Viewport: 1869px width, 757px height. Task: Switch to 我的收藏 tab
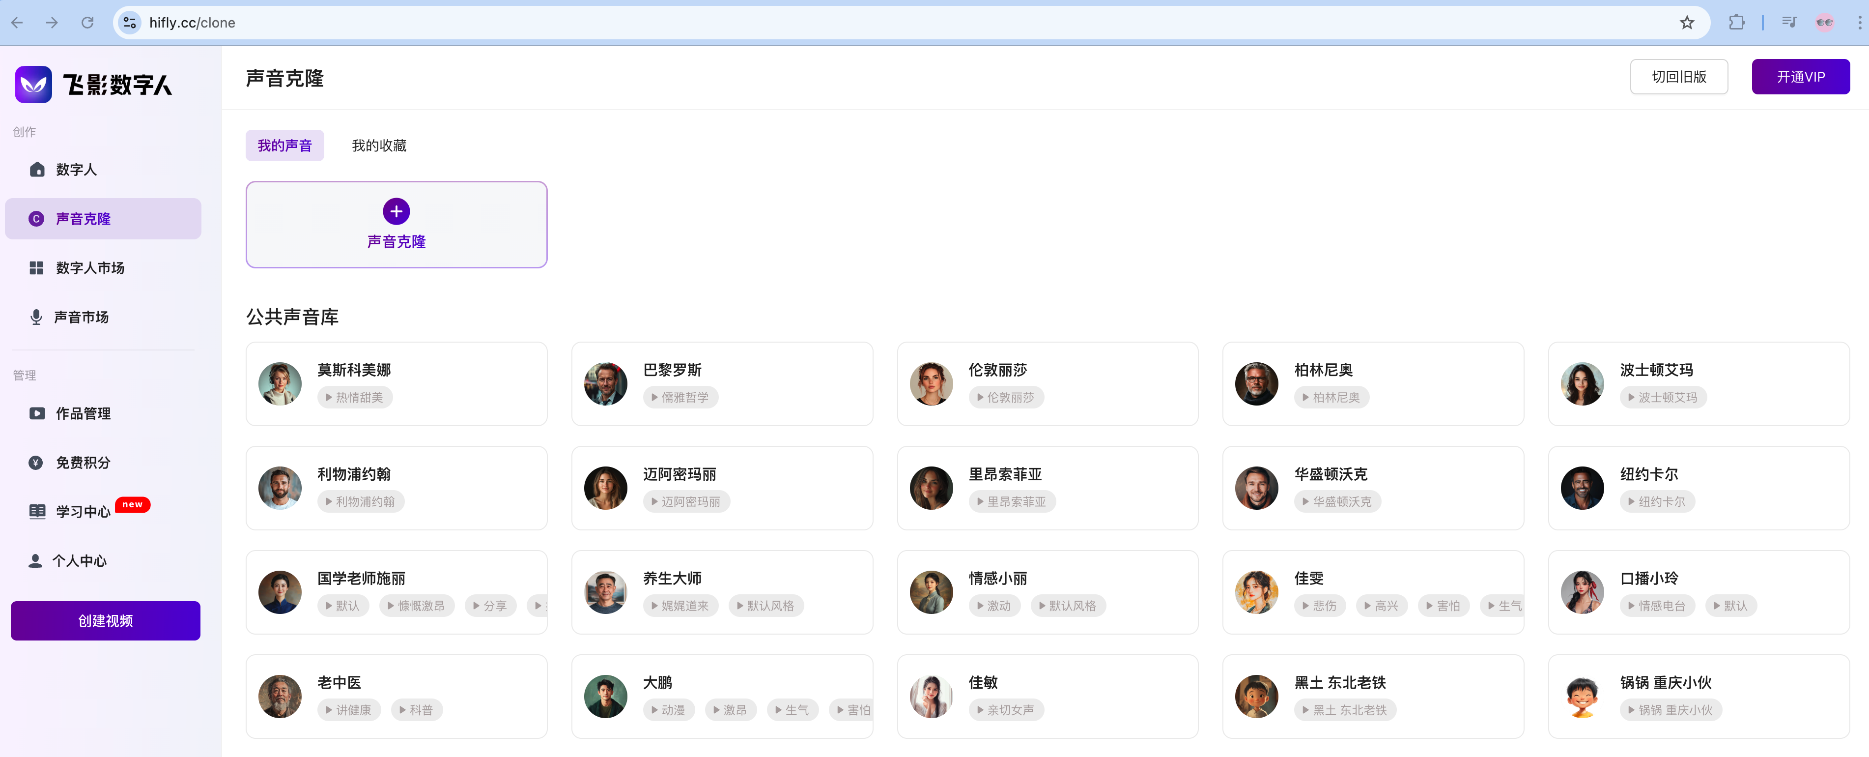tap(379, 145)
